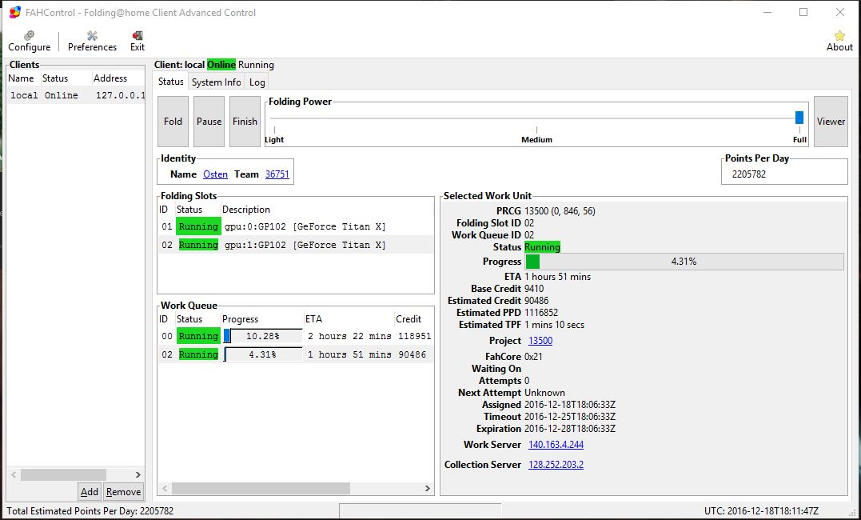Select folding slot 01 gpu:0 row
Image resolution: width=861 pixels, height=520 pixels.
tap(296, 226)
